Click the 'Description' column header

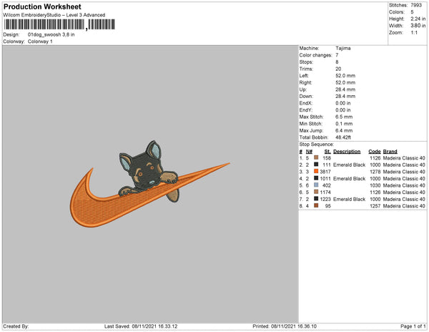[x=347, y=152]
